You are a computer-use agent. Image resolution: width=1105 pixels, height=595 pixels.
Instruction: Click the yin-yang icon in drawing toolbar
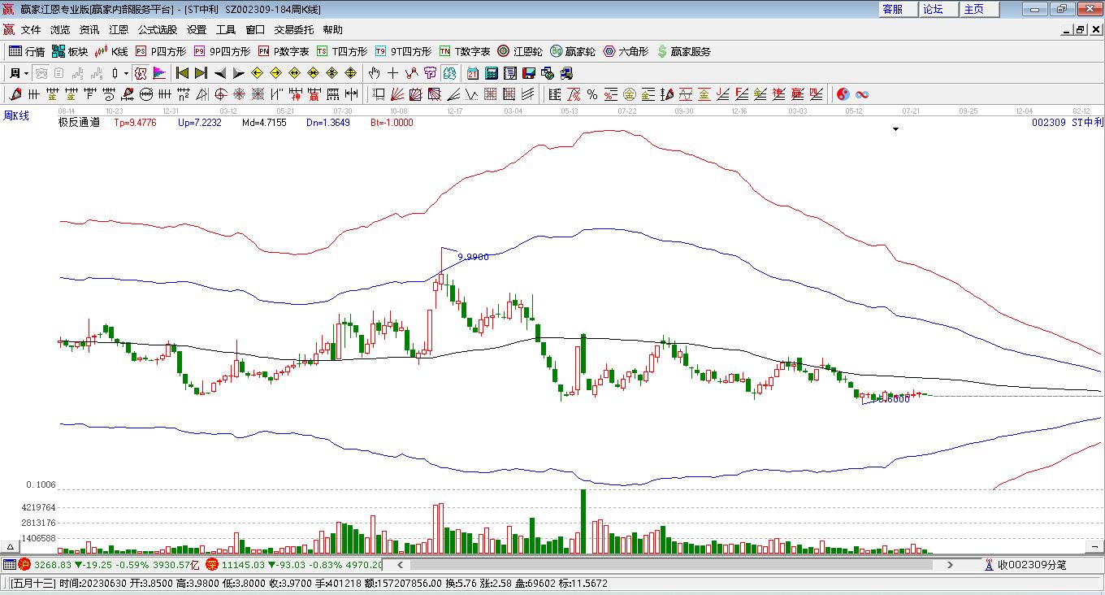[843, 94]
